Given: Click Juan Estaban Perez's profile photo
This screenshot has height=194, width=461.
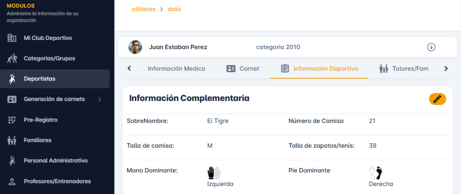Looking at the screenshot, I should [135, 47].
